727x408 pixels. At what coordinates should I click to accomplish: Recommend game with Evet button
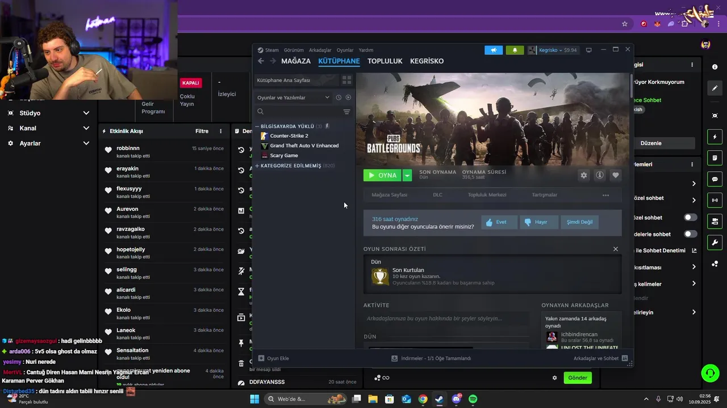click(499, 222)
